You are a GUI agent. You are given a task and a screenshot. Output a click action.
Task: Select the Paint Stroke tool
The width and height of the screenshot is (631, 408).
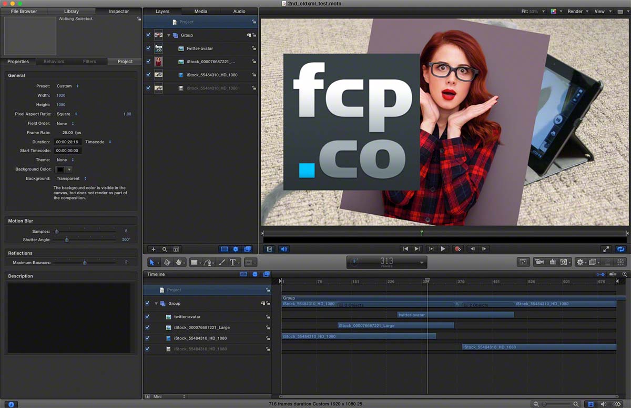[x=222, y=262]
